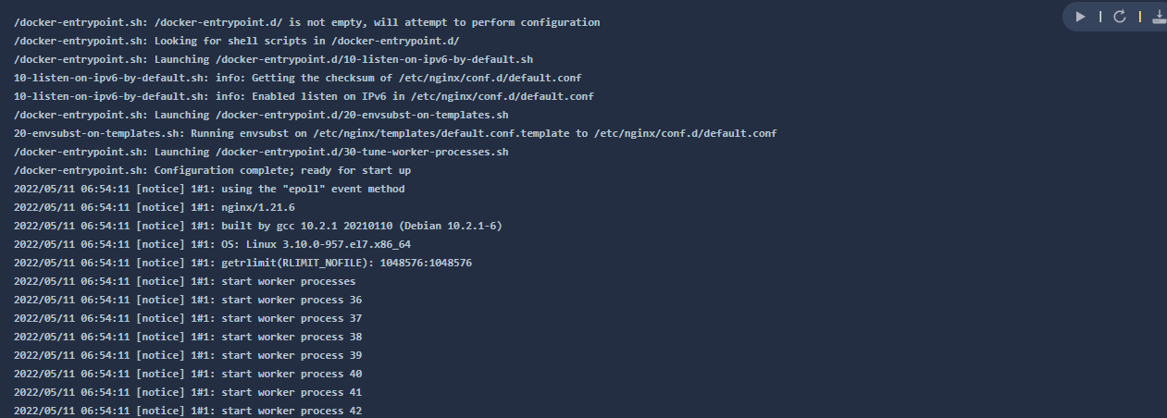This screenshot has height=418, width=1167.
Task: Click the "Running envsubst" log line
Action: pos(395,133)
